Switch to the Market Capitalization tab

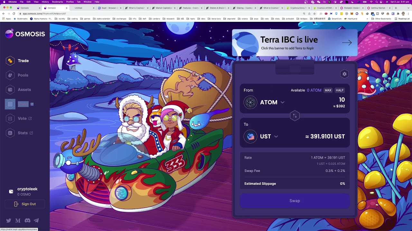(164, 8)
